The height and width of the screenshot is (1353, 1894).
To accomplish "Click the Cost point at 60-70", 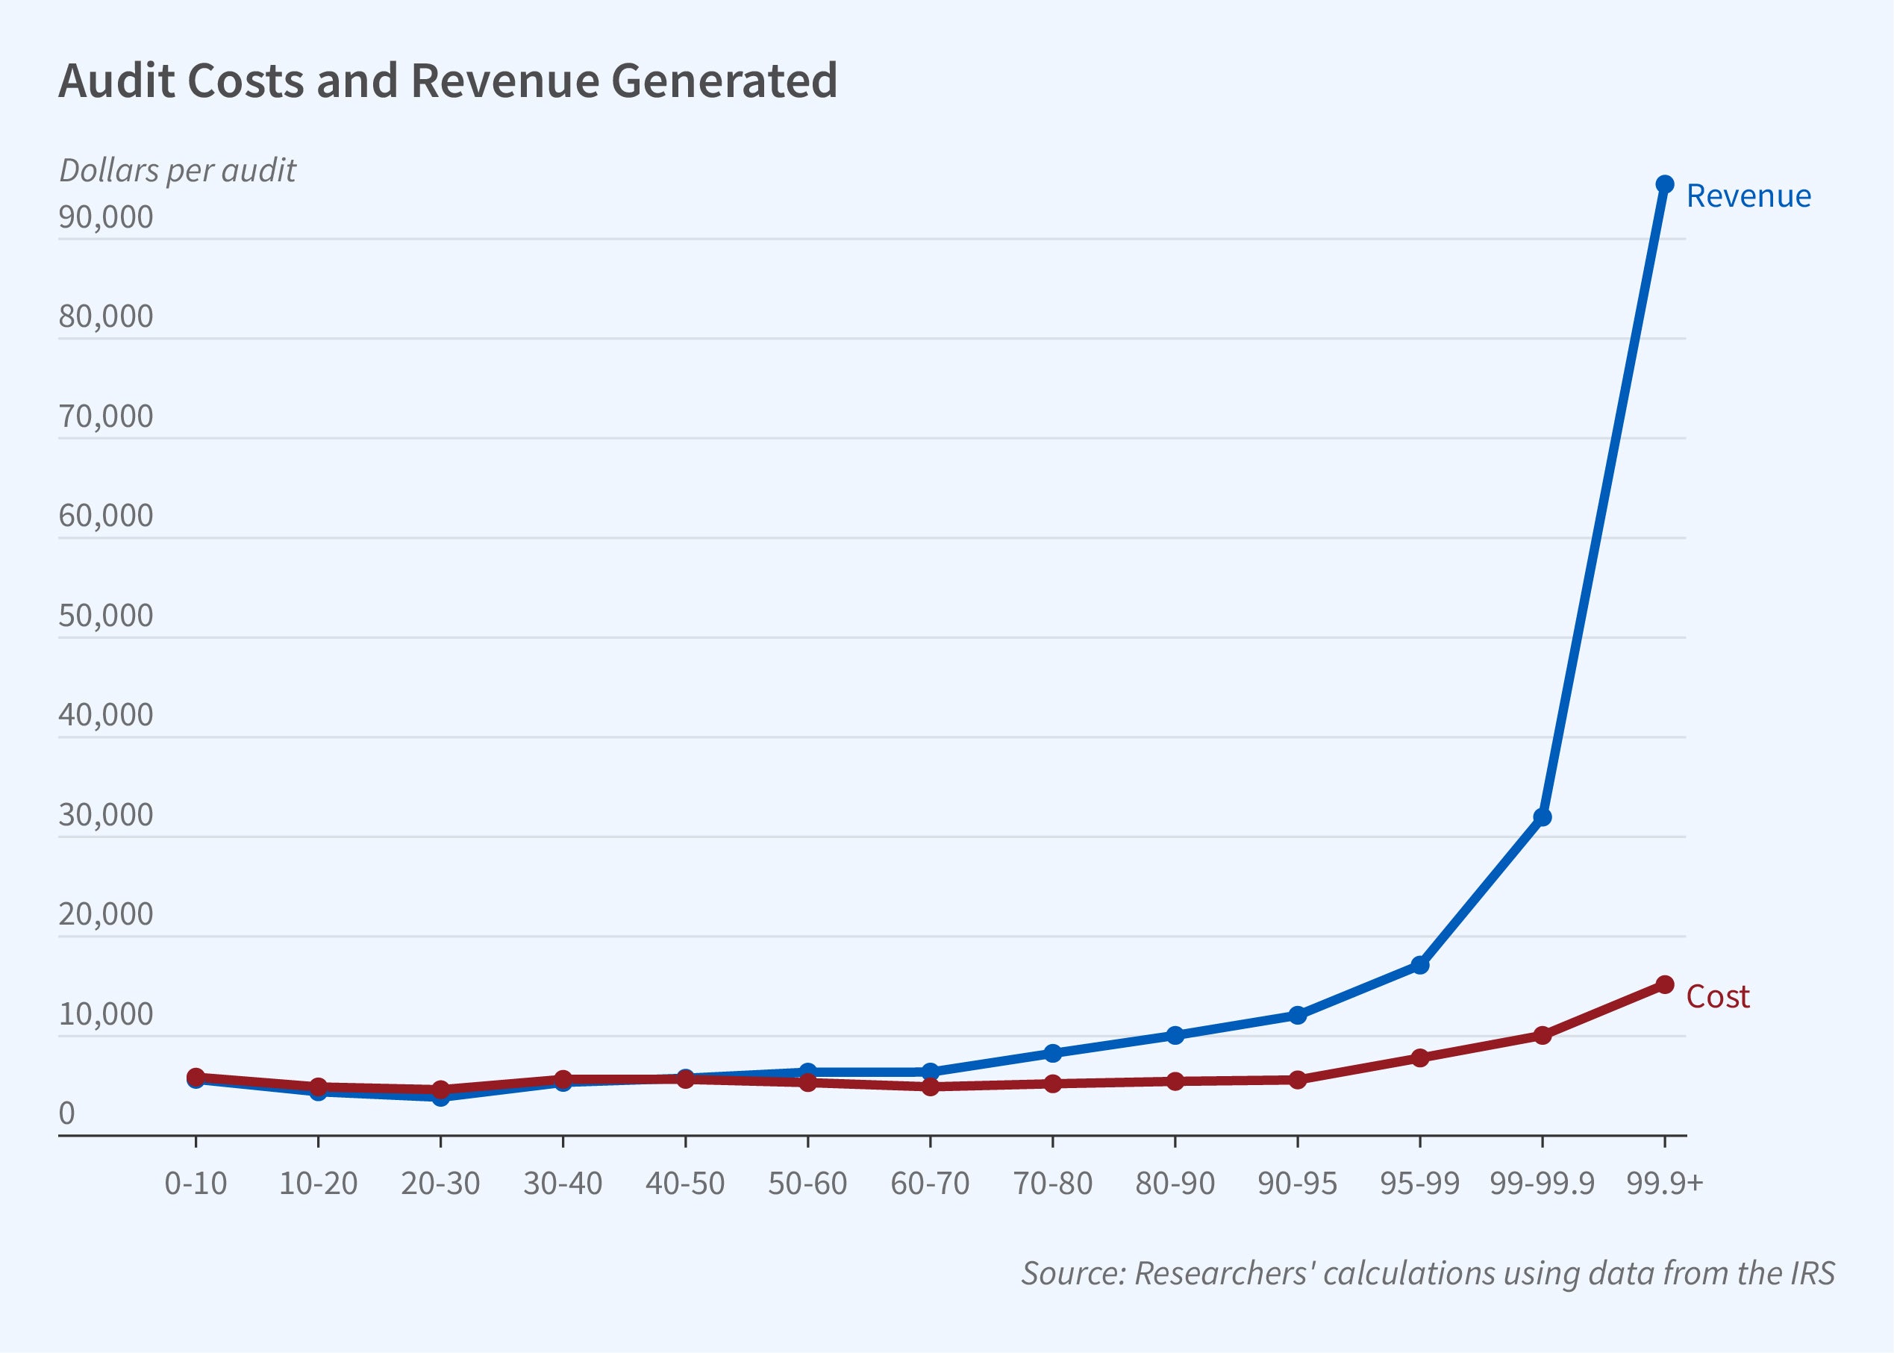I will point(931,1087).
